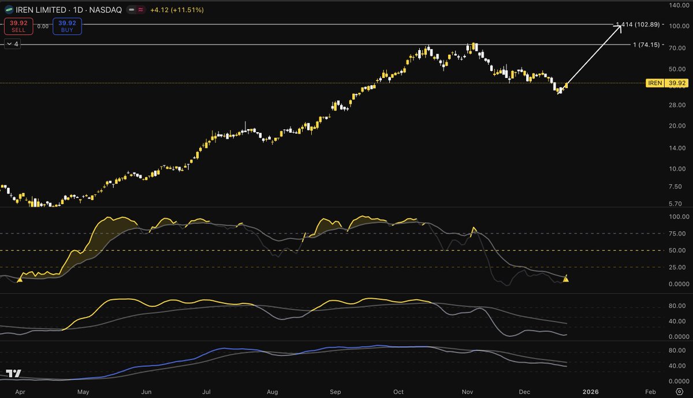Click the pink approximate-equal icon in the status pill
693x398 pixels.
point(141,10)
